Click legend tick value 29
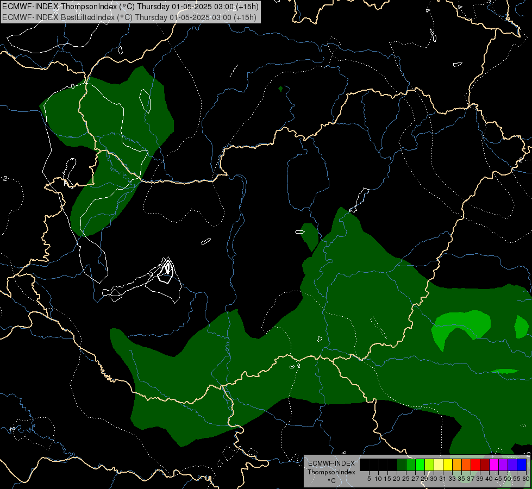 pyautogui.click(x=424, y=479)
